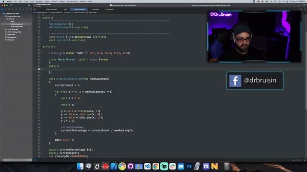The width and height of the screenshot is (307, 172).
Task: Expand the JUCE Library Code group
Action: click(4, 32)
